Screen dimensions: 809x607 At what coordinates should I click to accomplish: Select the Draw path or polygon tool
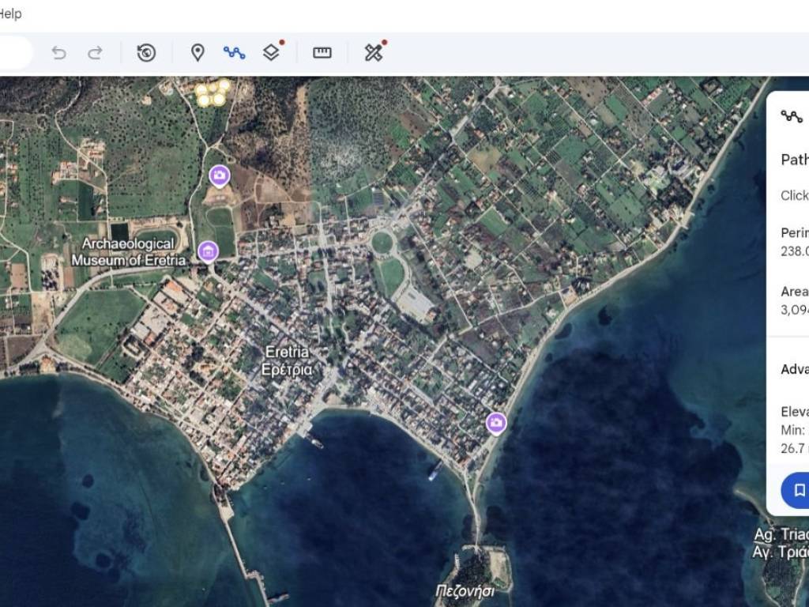coord(234,53)
